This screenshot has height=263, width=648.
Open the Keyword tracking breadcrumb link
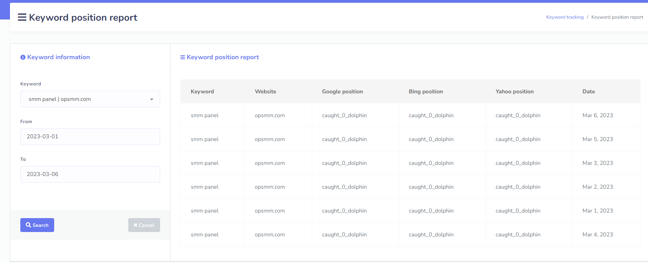(564, 17)
